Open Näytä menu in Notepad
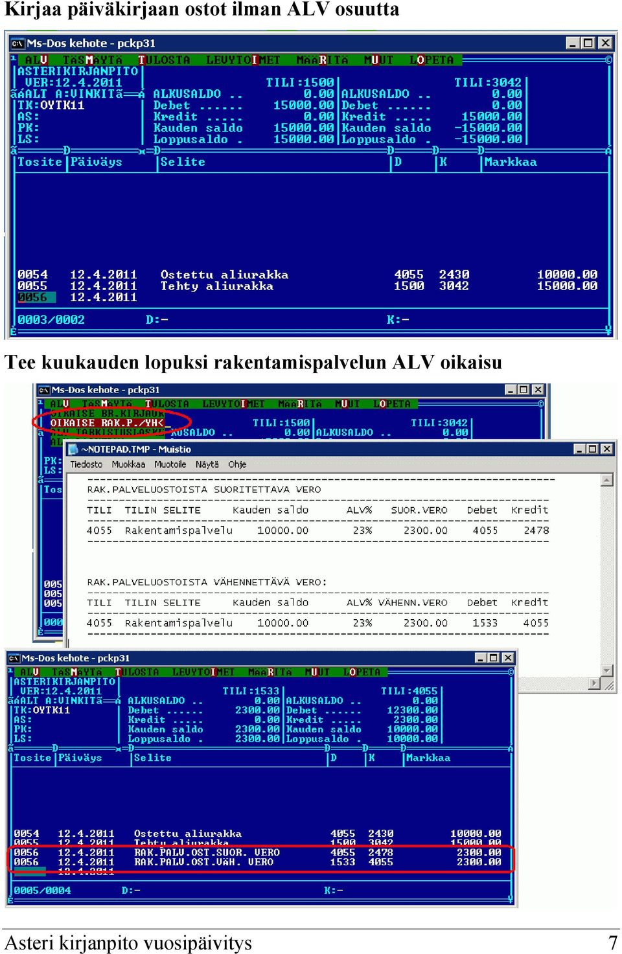The height and width of the screenshot is (954, 622). tap(207, 464)
